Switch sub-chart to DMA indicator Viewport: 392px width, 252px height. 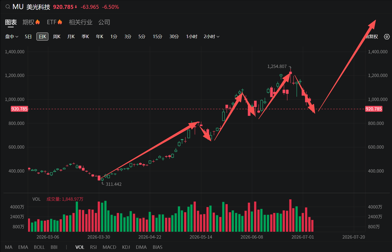pos(141,247)
